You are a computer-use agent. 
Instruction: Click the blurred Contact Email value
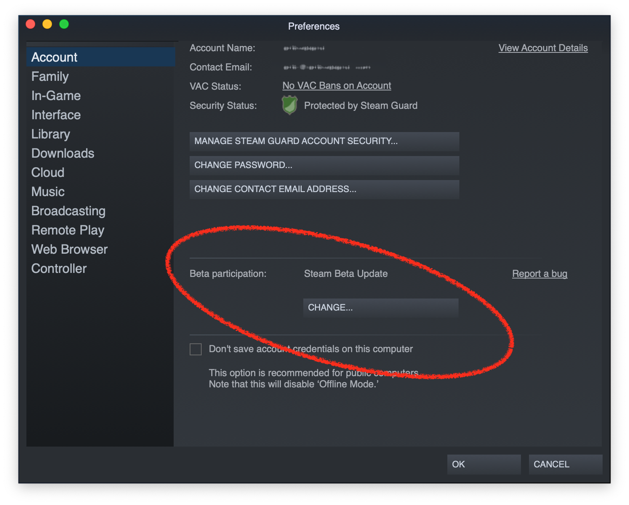pyautogui.click(x=327, y=68)
